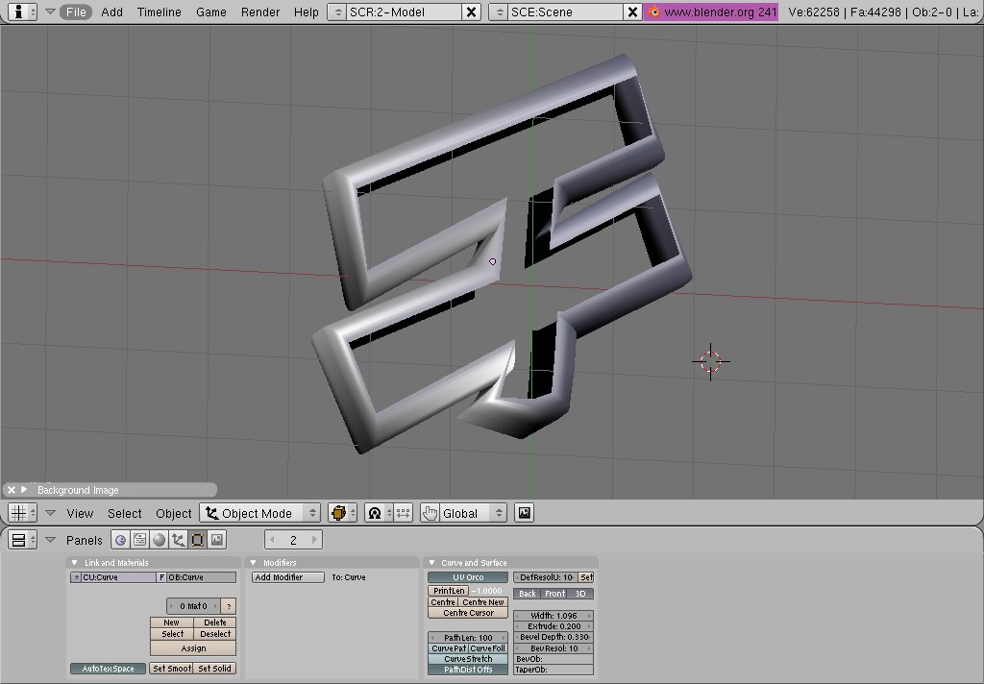Image resolution: width=984 pixels, height=684 pixels.
Task: Open the Scene context buttons icon
Action: [x=217, y=540]
